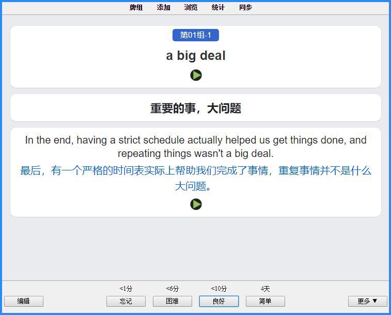Open the 统计 (Stats) menu item

tap(218, 7)
